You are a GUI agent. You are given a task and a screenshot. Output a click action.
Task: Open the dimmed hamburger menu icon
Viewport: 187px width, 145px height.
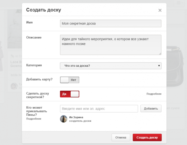coord(179,3)
